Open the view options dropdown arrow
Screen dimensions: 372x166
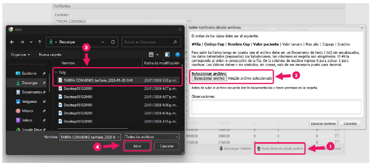tap(157, 55)
